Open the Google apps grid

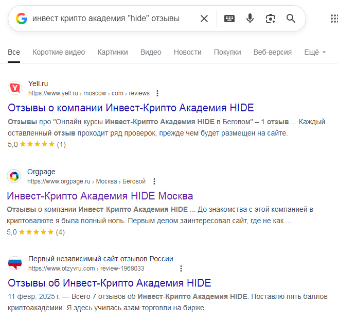(333, 19)
